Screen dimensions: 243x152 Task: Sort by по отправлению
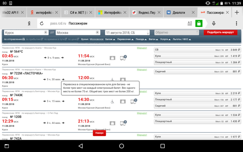click(x=14, y=39)
